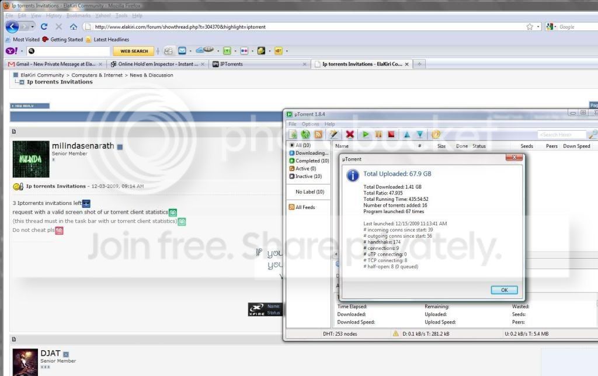Bookmark this page with the star icon
Image resolution: width=598 pixels, height=376 pixels.
[530, 27]
